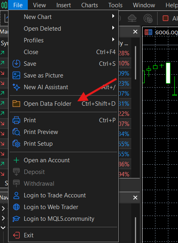Click the Print printer icon

click(x=16, y=120)
